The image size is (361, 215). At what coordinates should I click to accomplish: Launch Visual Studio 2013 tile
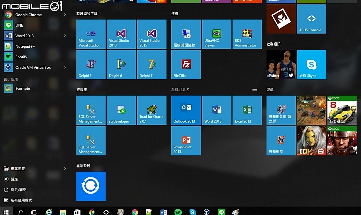click(x=121, y=34)
